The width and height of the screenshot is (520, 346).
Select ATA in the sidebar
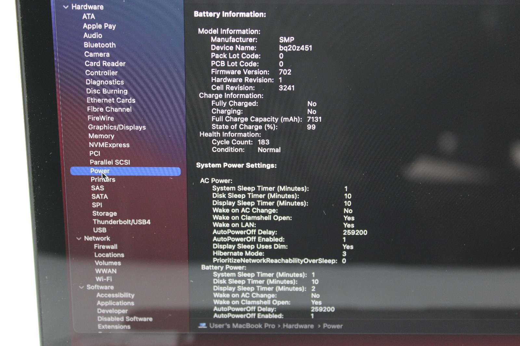(x=89, y=17)
